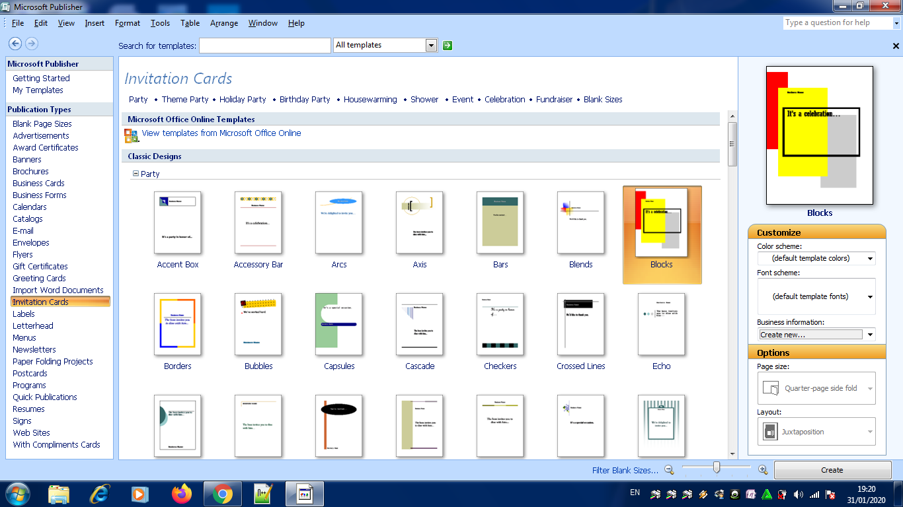Select the Accessory Bar template thumbnail

tap(258, 222)
